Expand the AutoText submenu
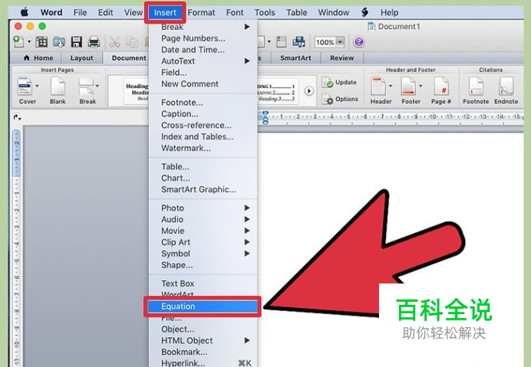The height and width of the screenshot is (367, 531). pyautogui.click(x=203, y=61)
